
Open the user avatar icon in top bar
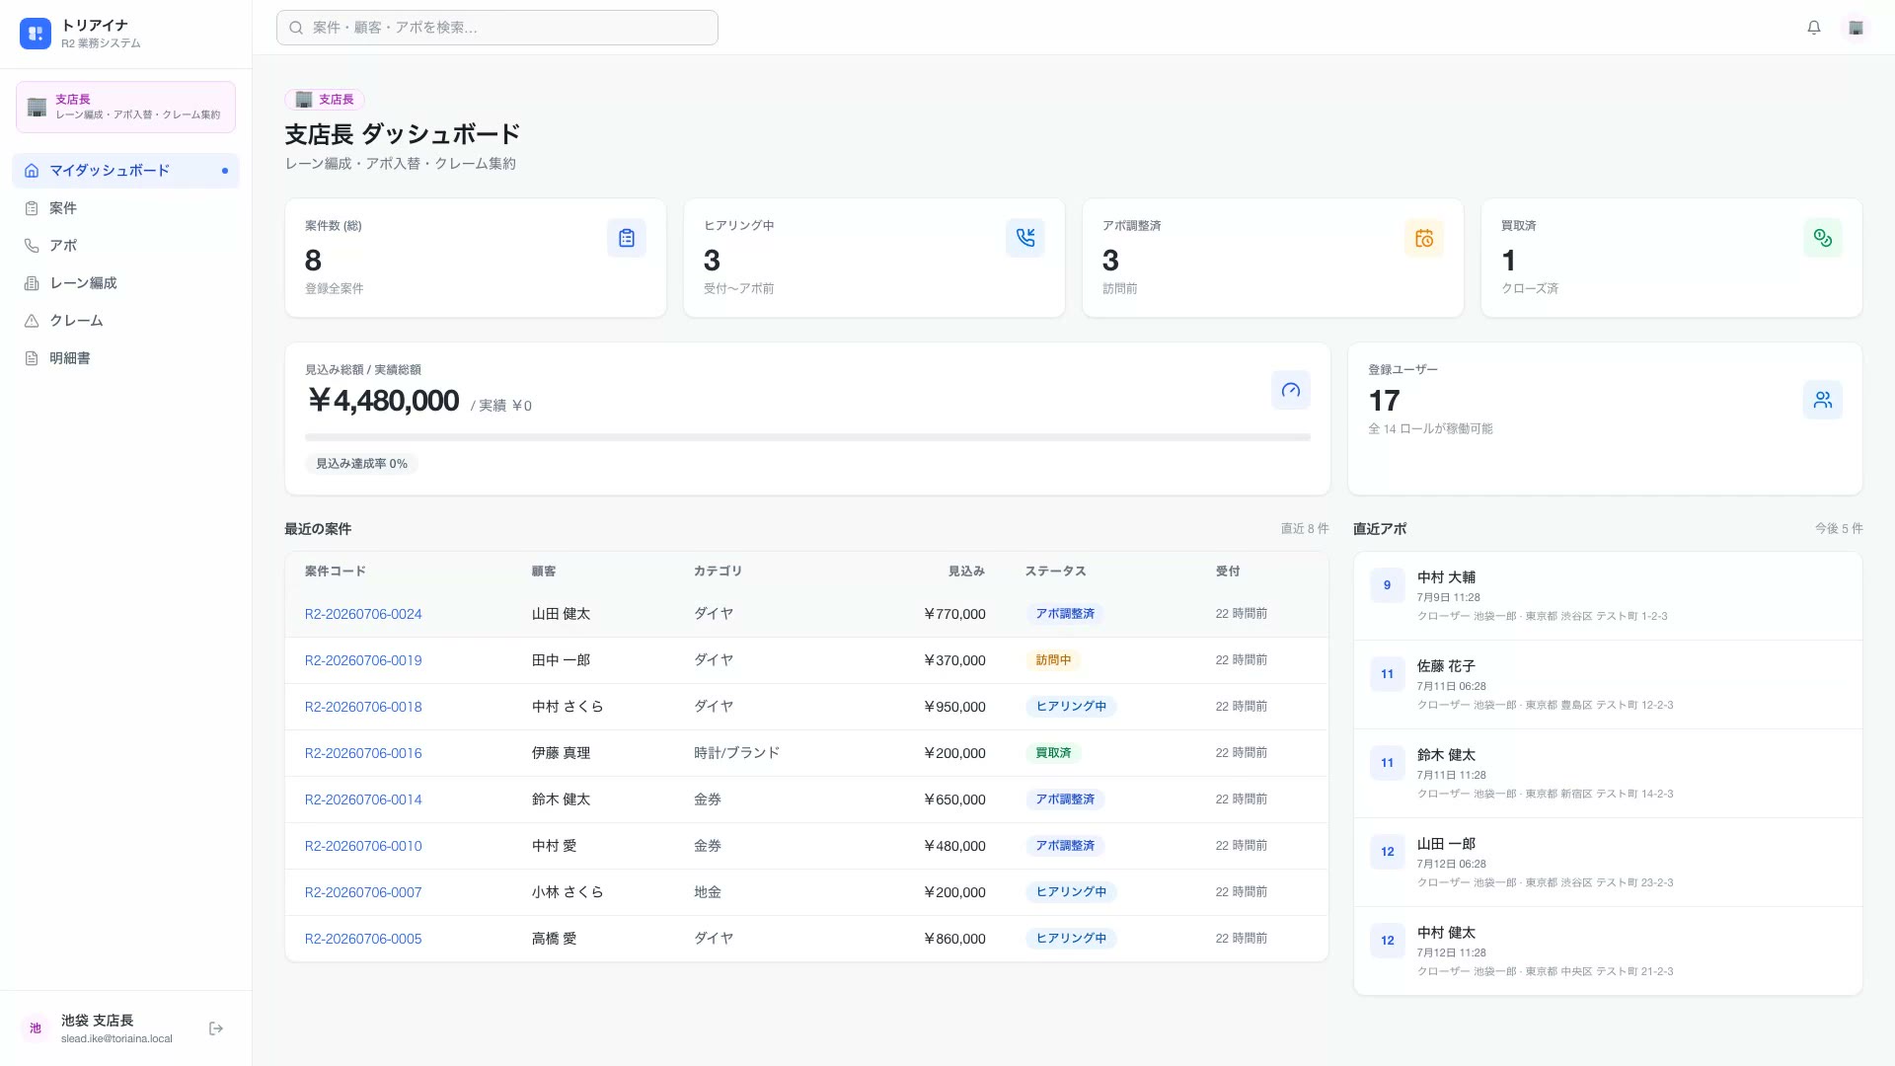(1856, 28)
